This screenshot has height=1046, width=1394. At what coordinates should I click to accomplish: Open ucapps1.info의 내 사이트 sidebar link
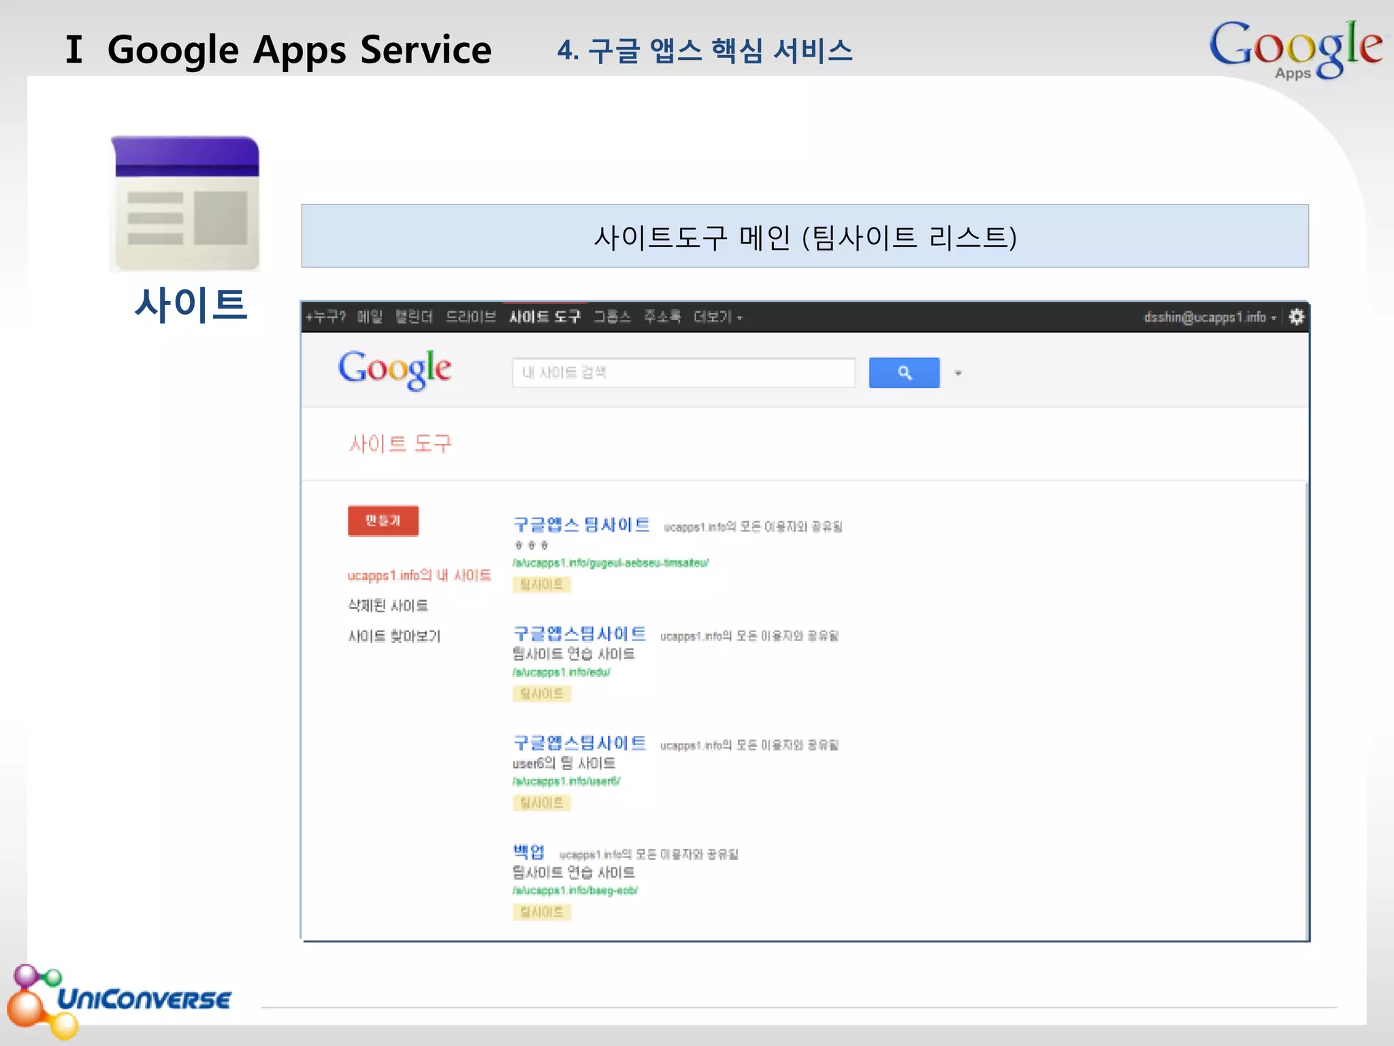point(419,575)
